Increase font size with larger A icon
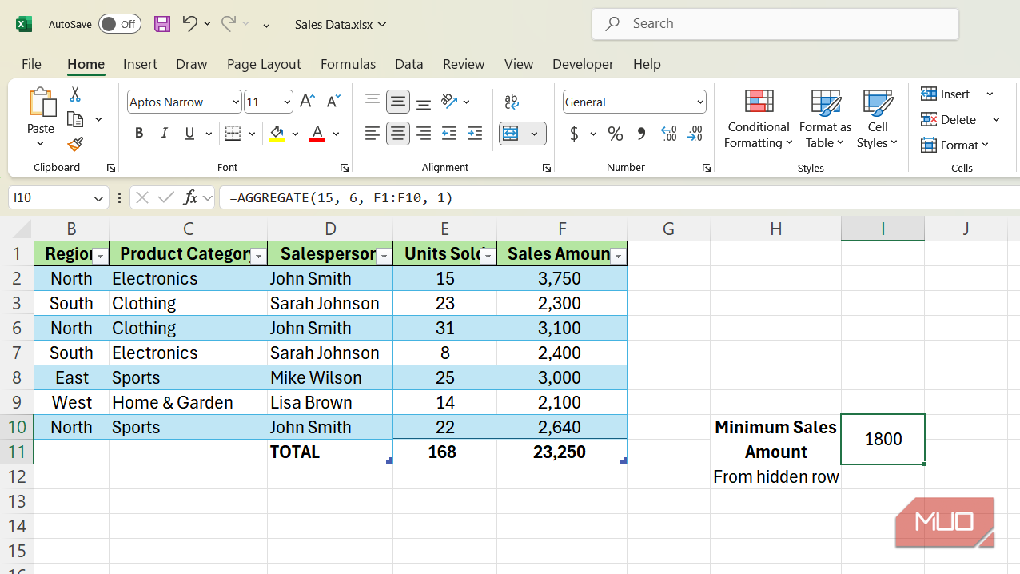The image size is (1020, 574). tap(307, 102)
